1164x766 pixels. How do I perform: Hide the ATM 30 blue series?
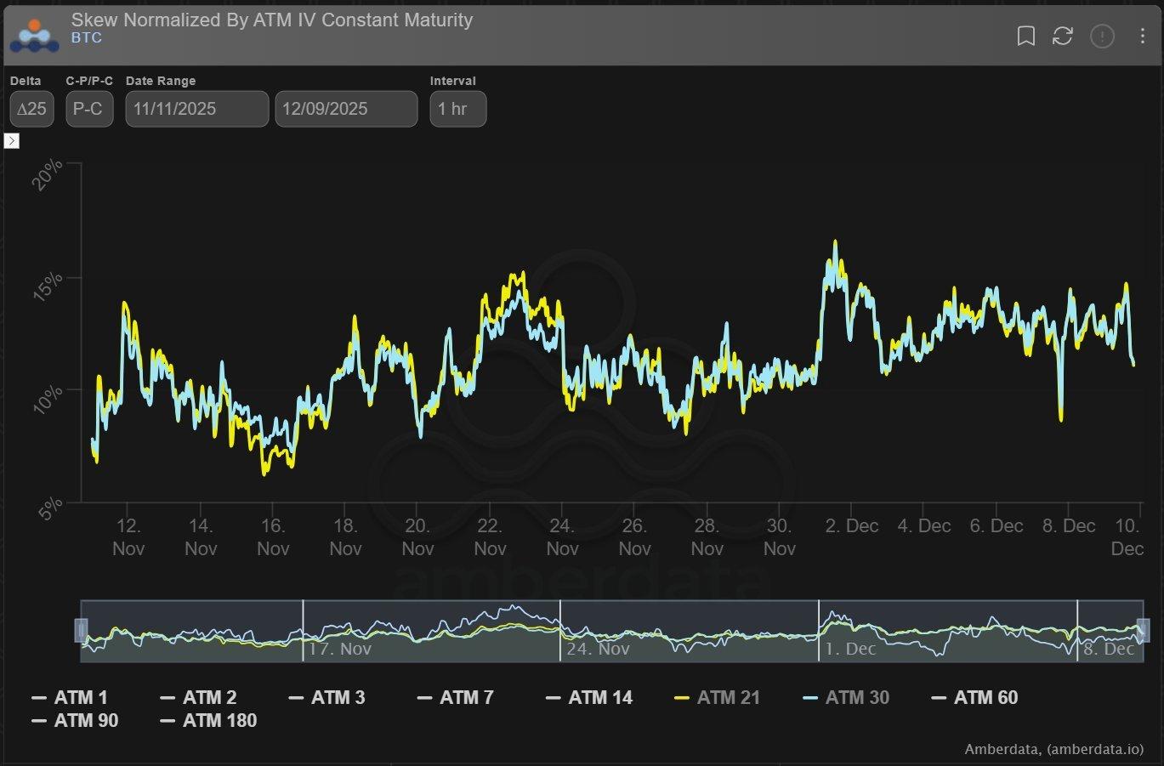coord(847,698)
